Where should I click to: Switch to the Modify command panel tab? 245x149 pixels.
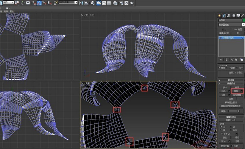(x=224, y=15)
